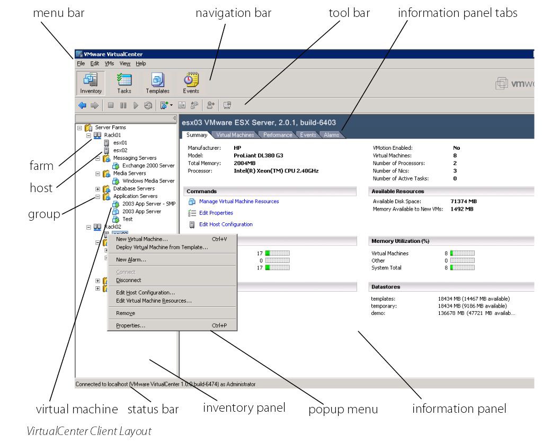Click the Database Servers group folder icon
This screenshot has width=542, height=444.
pyautogui.click(x=106, y=189)
